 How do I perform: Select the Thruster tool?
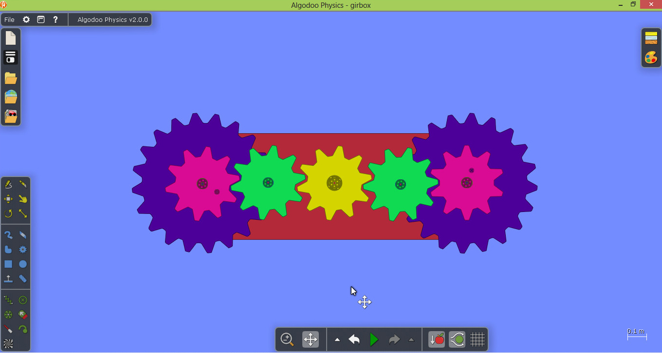[x=23, y=315]
